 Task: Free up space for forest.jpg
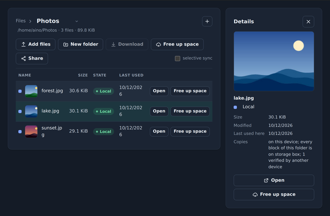(x=190, y=91)
